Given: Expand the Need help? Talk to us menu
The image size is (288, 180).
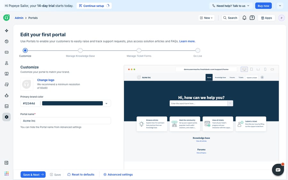Looking at the screenshot, I should (x=231, y=6).
